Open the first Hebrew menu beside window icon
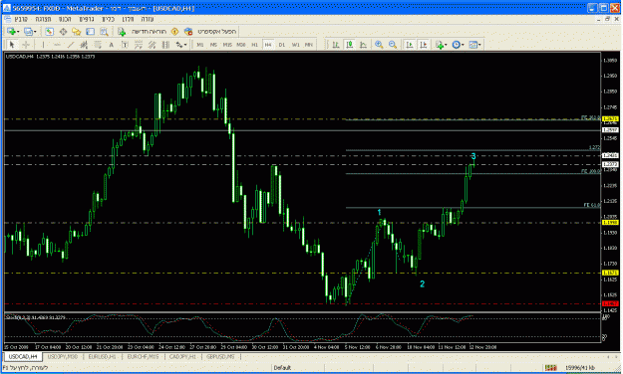 21,19
